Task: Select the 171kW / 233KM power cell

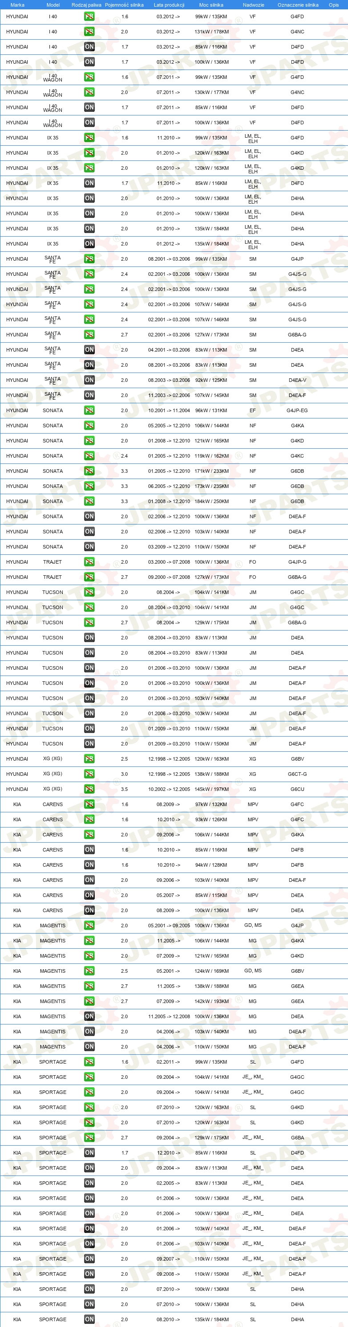Action: (x=211, y=471)
